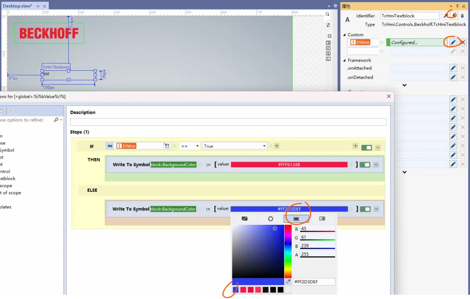Viewport: 470px width, 299px height.
Task: Select the gradient tab in color picker
Action: (x=322, y=219)
